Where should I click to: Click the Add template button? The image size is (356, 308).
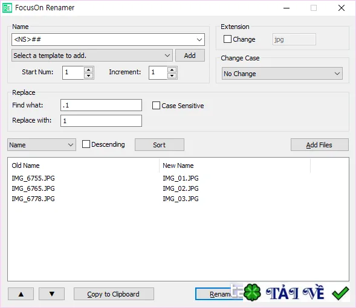pyautogui.click(x=190, y=56)
